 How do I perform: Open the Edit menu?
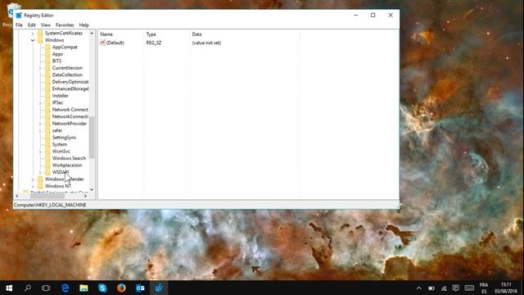coord(31,25)
